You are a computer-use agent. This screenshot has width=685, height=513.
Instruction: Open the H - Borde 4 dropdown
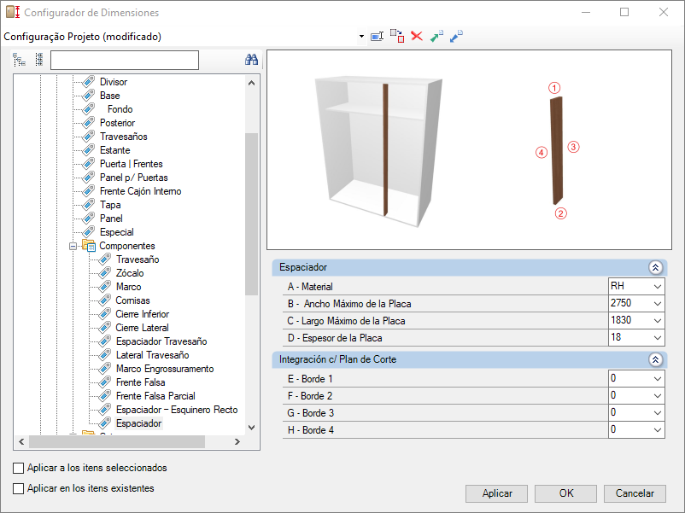(657, 429)
